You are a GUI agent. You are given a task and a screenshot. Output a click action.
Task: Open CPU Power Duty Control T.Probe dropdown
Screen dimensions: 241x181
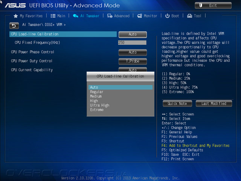[x=133, y=61]
